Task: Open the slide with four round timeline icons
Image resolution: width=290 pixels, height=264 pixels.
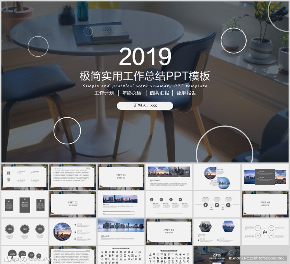Action: pyautogui.click(x=169, y=204)
